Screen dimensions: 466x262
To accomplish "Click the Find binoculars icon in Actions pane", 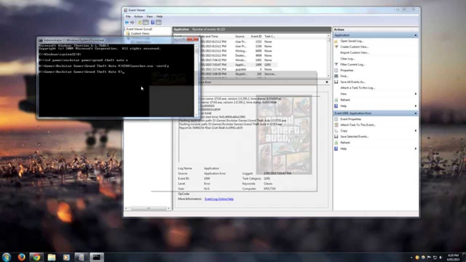I will (x=336, y=76).
